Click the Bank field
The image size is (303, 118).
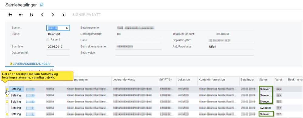(x=138, y=40)
